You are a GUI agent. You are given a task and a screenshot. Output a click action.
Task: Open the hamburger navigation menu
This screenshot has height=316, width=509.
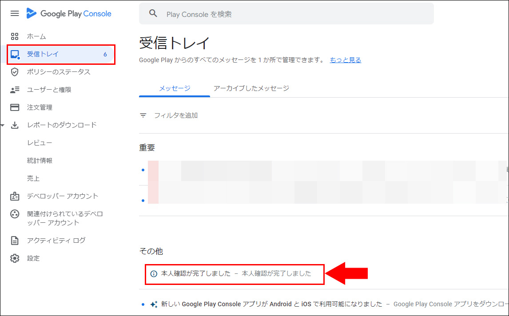click(15, 13)
